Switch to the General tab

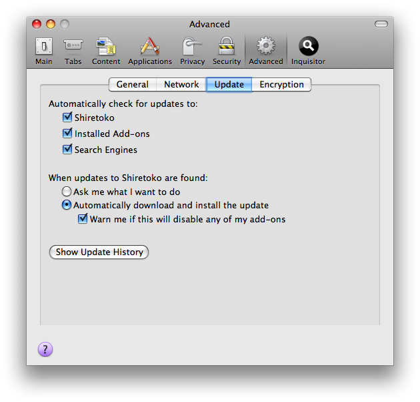coord(133,85)
